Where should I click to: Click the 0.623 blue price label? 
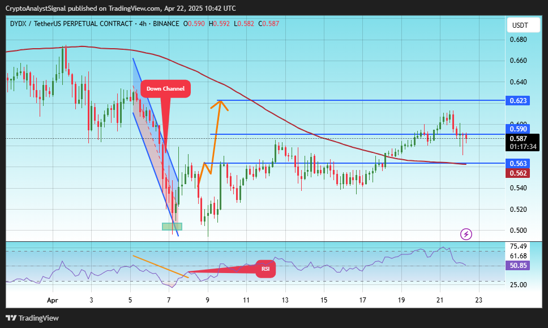(x=518, y=101)
